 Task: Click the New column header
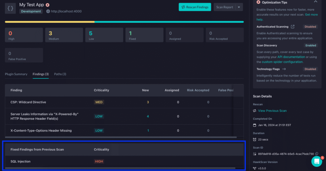coord(145,90)
